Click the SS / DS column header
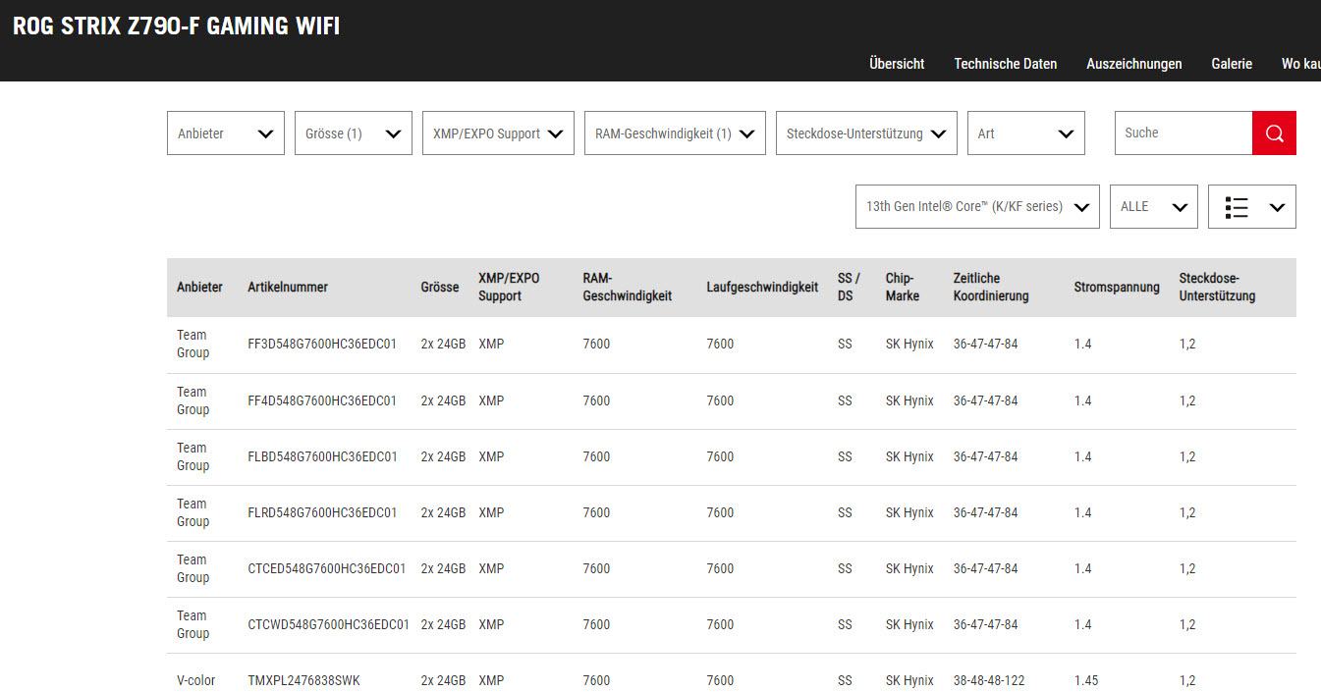 click(x=849, y=287)
